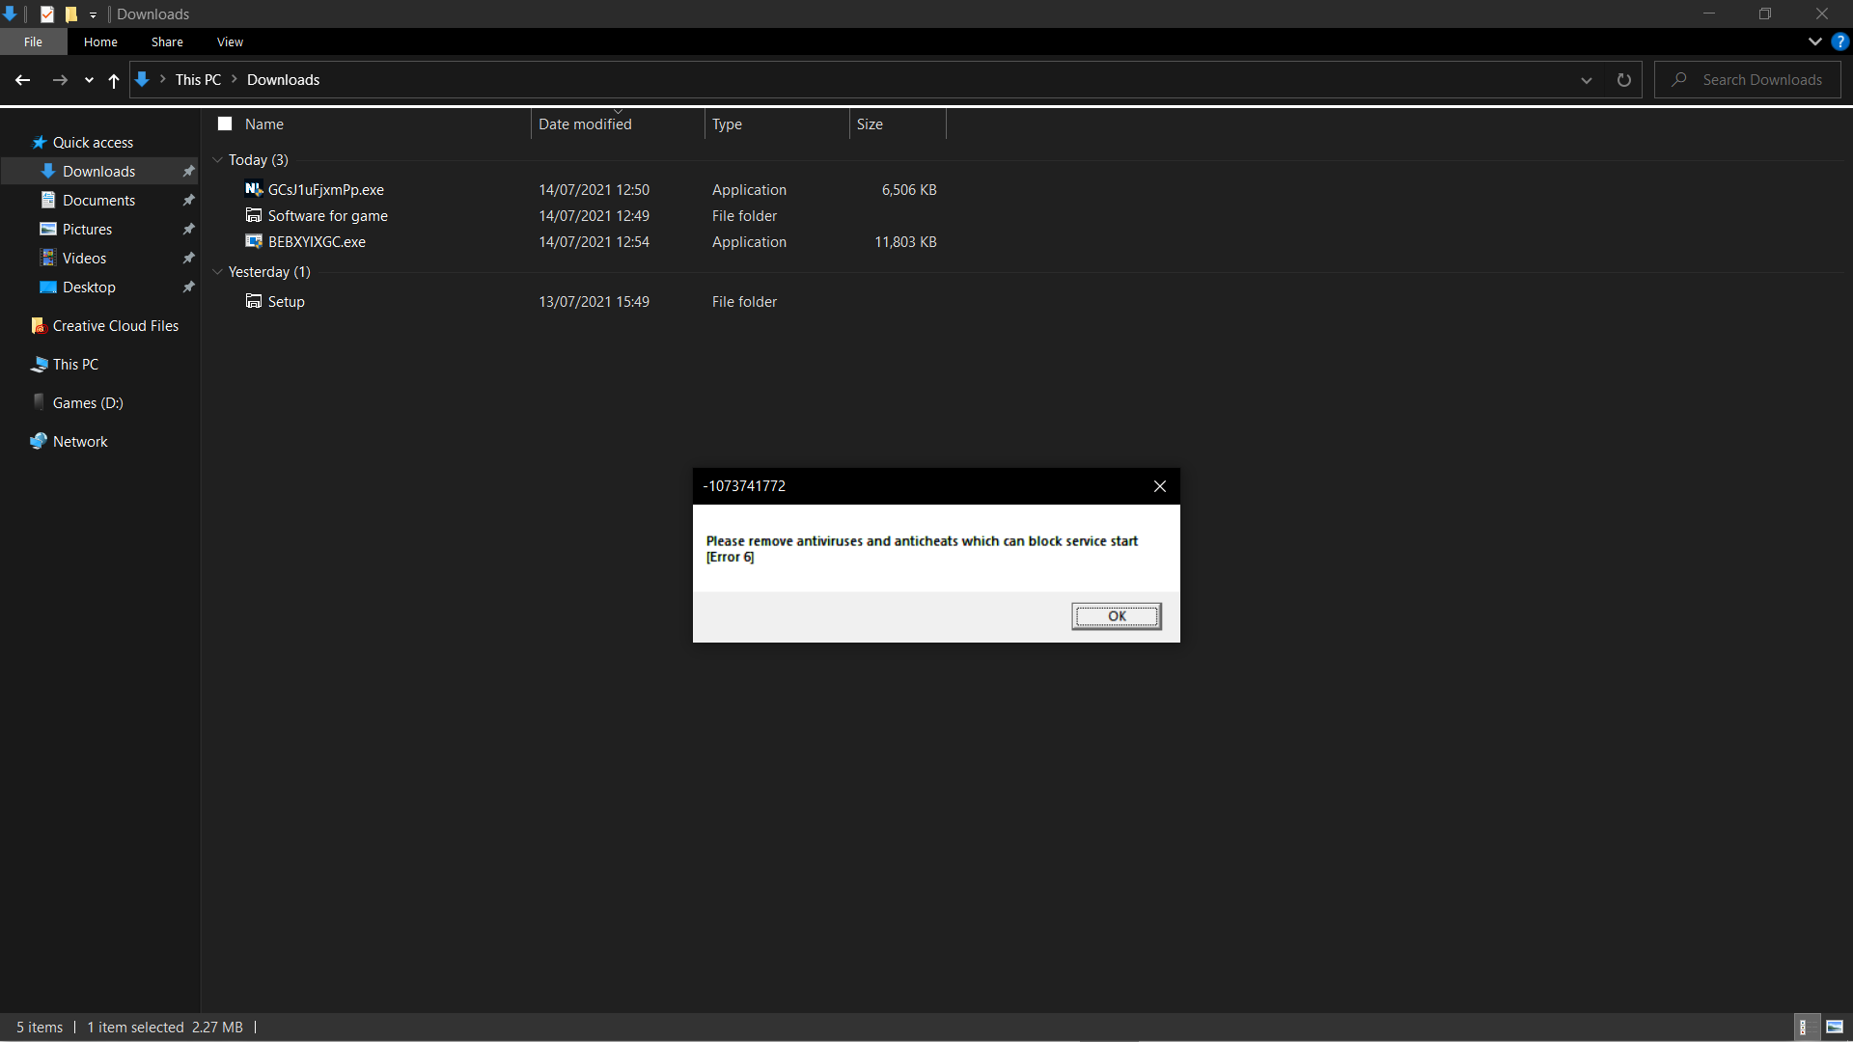This screenshot has width=1853, height=1042.
Task: Click the 6,506 KB size cell
Action: coord(909,190)
